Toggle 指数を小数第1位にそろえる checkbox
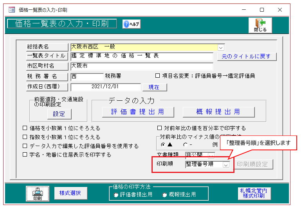Viewport: 303px width, 212px height. [25, 137]
